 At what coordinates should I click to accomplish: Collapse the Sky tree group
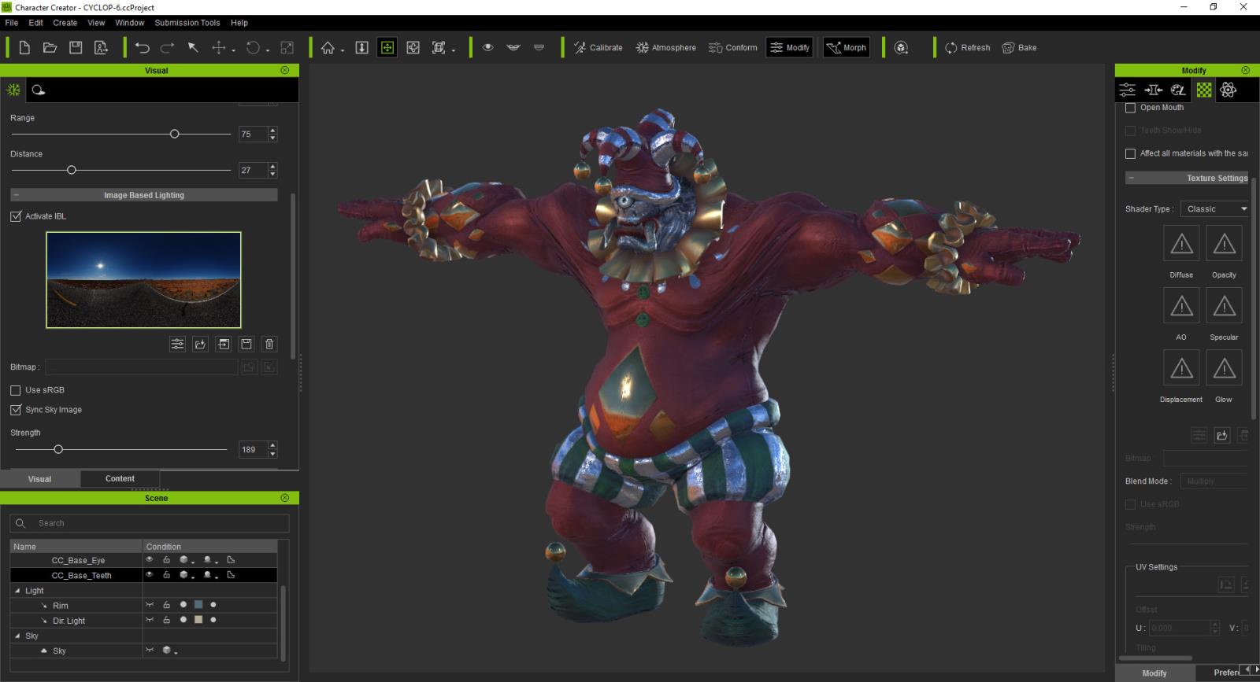(x=17, y=636)
